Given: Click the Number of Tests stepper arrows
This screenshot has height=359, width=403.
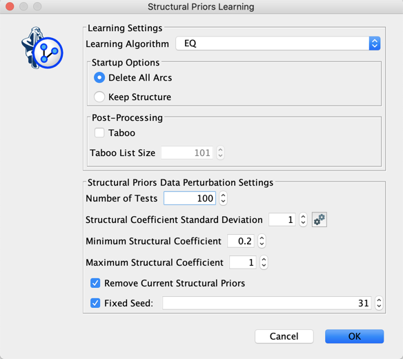Looking at the screenshot, I should pos(223,198).
